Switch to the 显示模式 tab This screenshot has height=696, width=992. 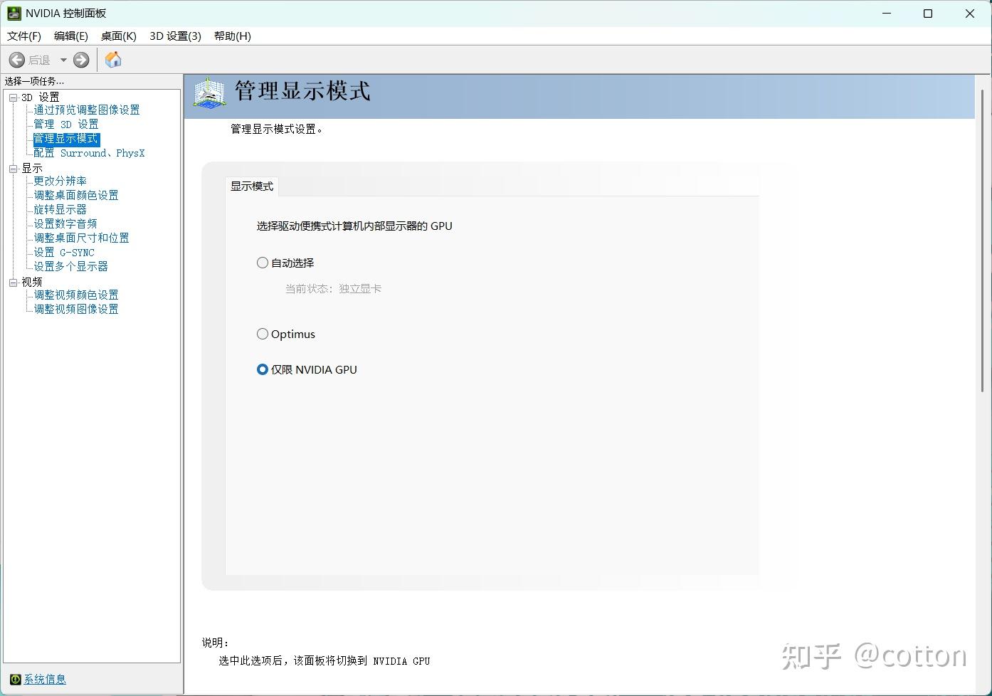[x=252, y=186]
